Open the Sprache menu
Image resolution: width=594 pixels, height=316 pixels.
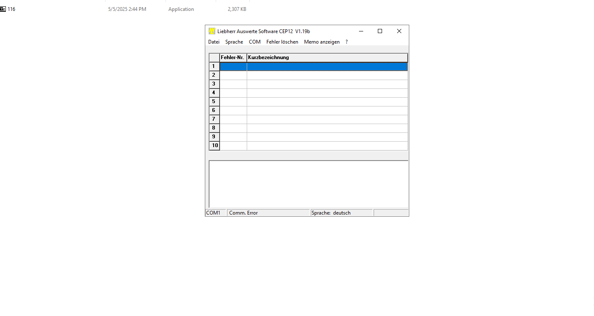[234, 42]
